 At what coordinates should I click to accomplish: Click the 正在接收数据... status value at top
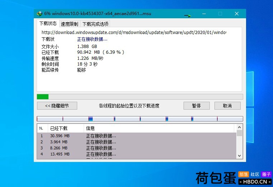[x=92, y=39]
